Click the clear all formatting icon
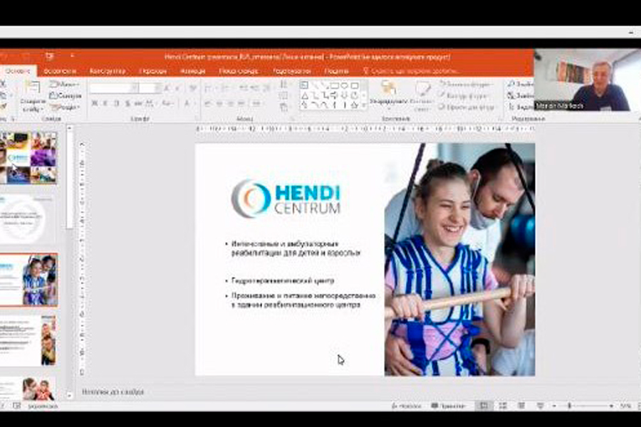Viewport: 641px width, 427px height. coord(193,88)
